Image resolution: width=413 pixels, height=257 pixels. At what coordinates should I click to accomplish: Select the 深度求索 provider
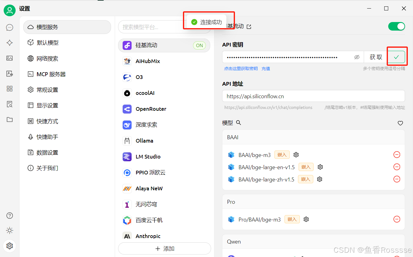point(164,125)
